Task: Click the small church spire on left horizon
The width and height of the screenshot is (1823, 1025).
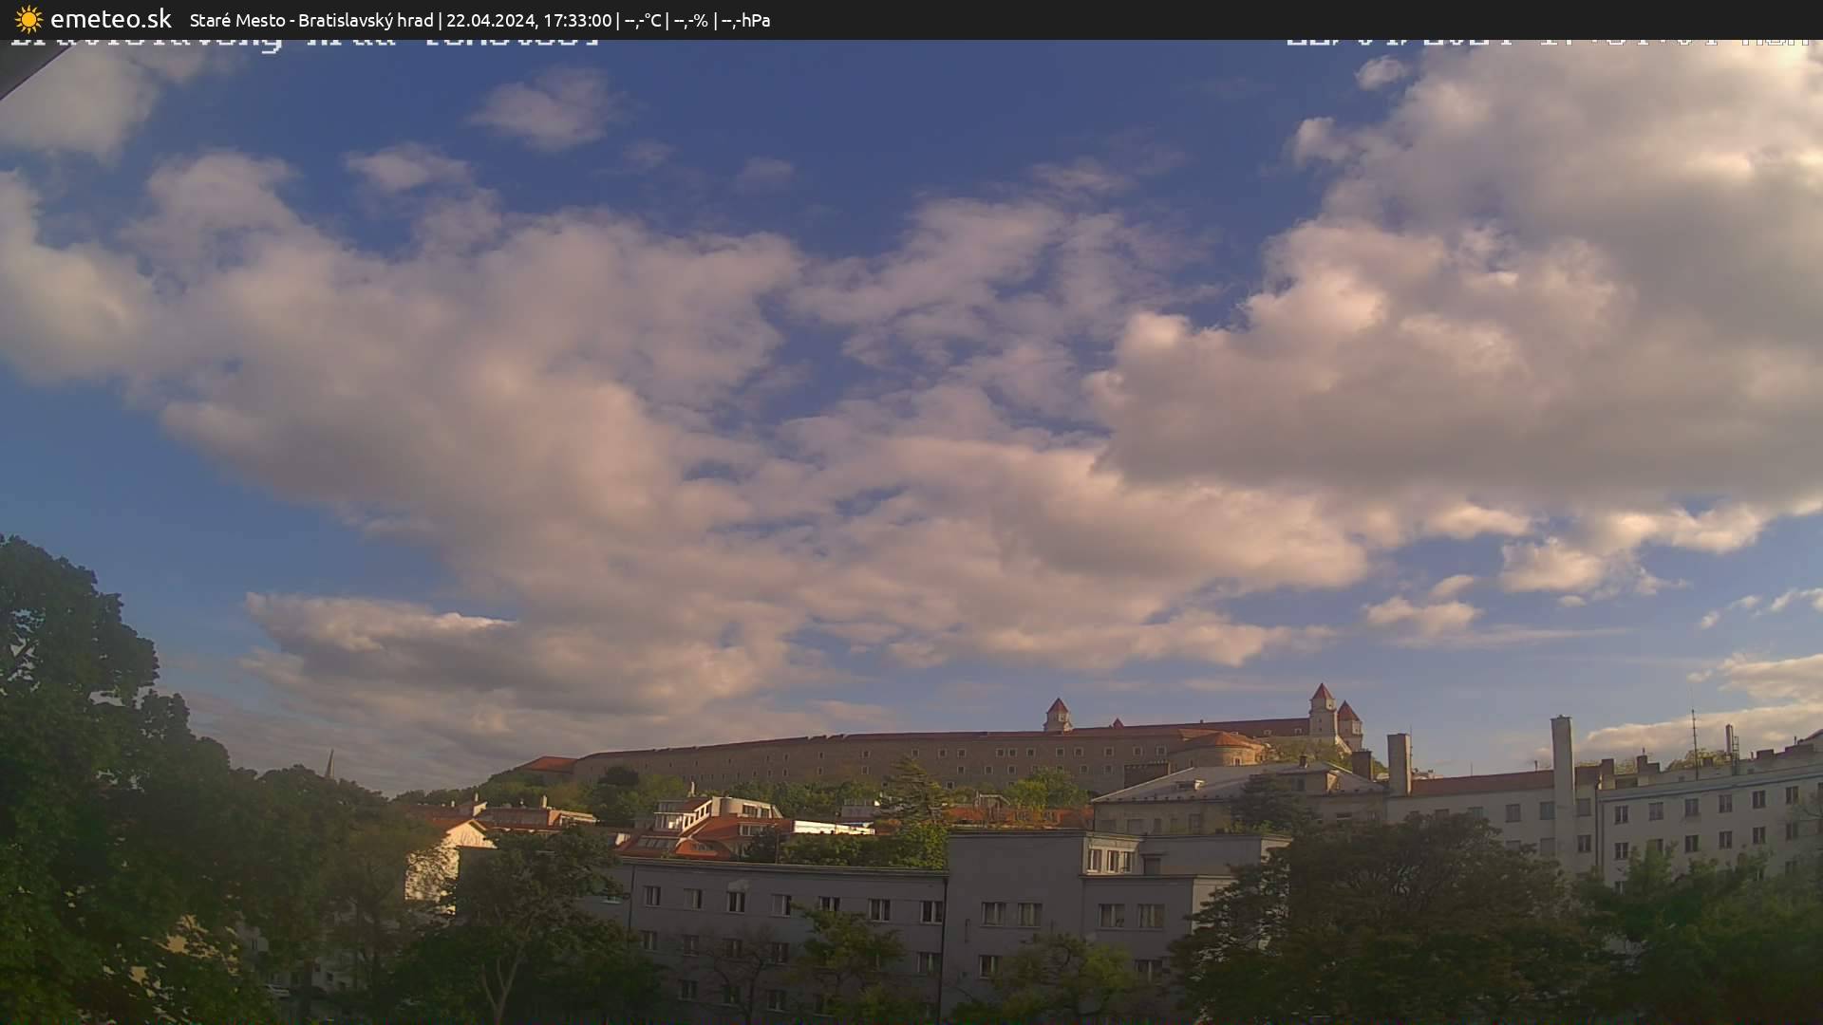Action: [x=329, y=764]
